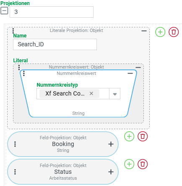Screen dimensions: 182x186
Task: Add projection next to Literale Projektion block
Action: 160,32
